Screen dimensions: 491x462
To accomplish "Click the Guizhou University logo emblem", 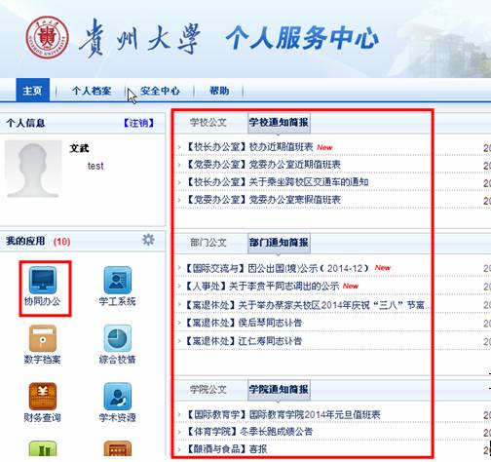I will click(48, 37).
